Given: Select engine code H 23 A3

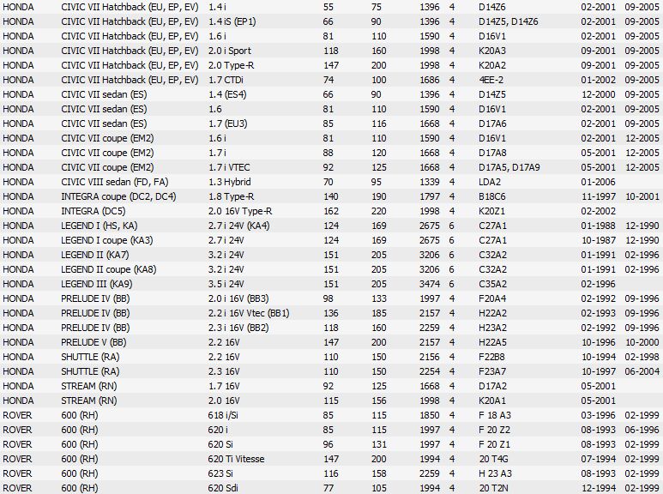Looking at the screenshot, I should [495, 474].
